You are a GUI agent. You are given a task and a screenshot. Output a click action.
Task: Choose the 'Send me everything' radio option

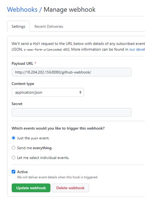[x=13, y=148]
